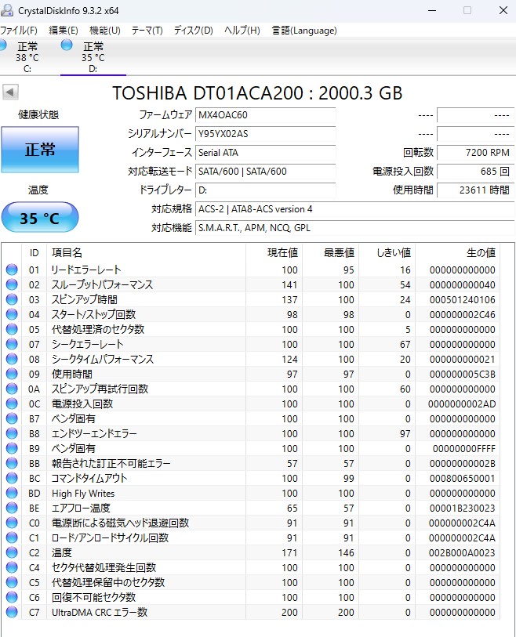Open the ヘルプ(H) menu

[242, 31]
